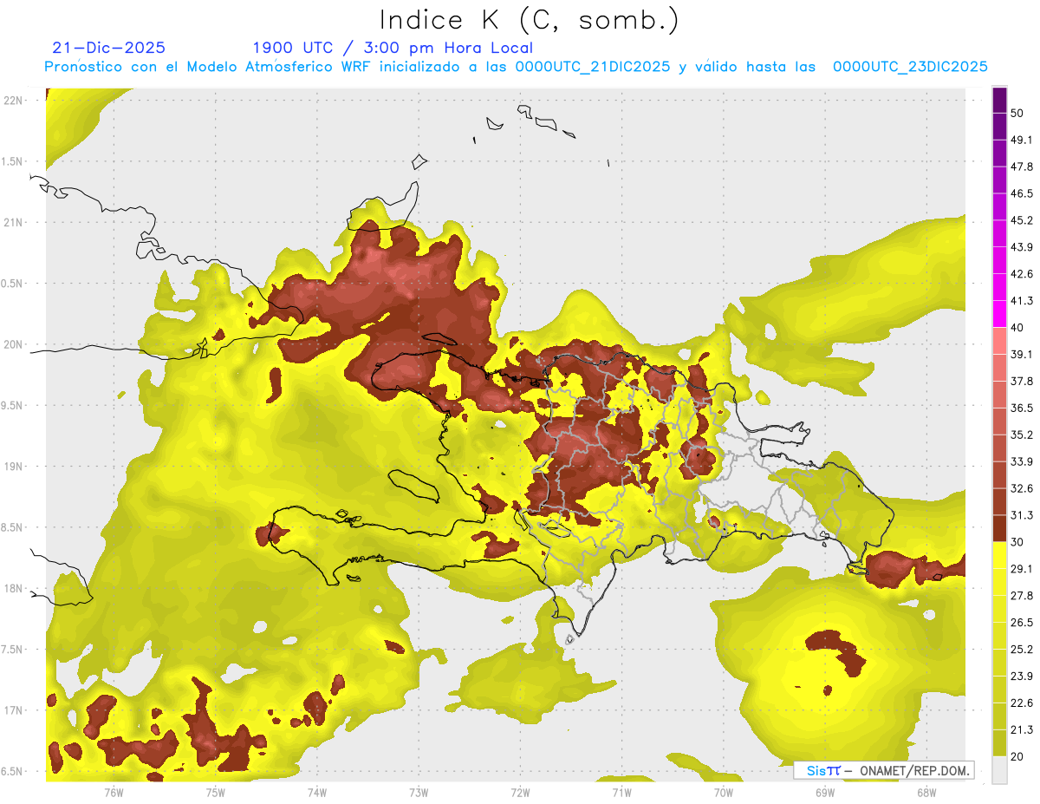
Task: Click the "27.8" color bar value
Action: click(1022, 596)
